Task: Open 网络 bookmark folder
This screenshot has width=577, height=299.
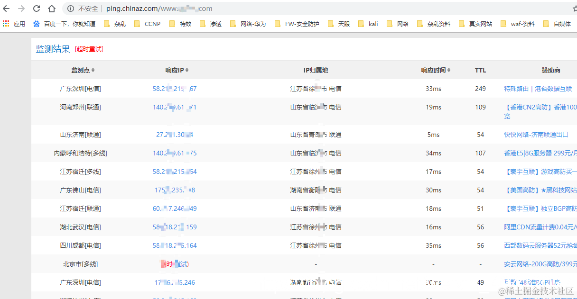Action: click(x=398, y=24)
